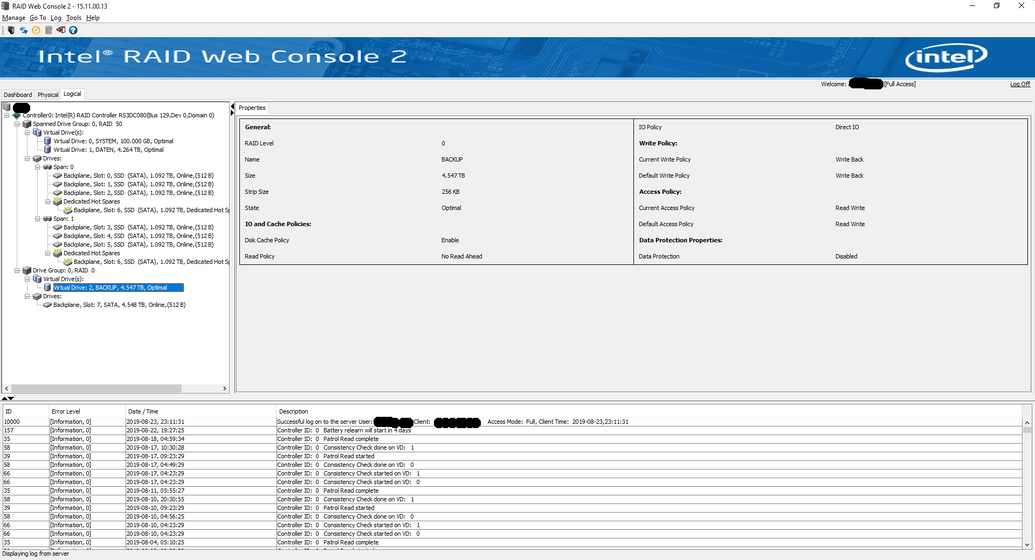
Task: Click the hot spares icon under Span: 0
Action: (x=58, y=201)
